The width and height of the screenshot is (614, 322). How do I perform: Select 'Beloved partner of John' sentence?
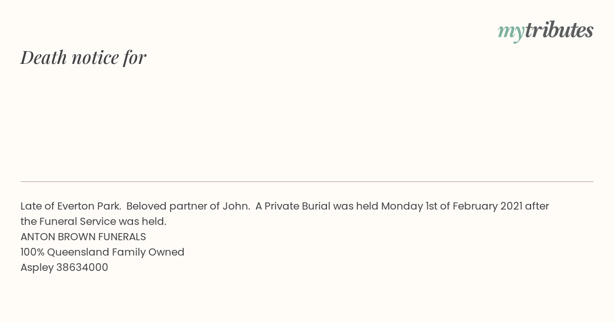[188, 206]
